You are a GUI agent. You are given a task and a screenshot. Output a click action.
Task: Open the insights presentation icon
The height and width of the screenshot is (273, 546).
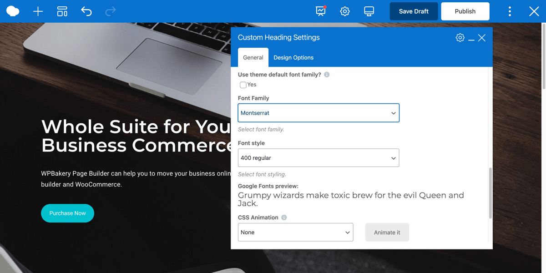(321, 11)
